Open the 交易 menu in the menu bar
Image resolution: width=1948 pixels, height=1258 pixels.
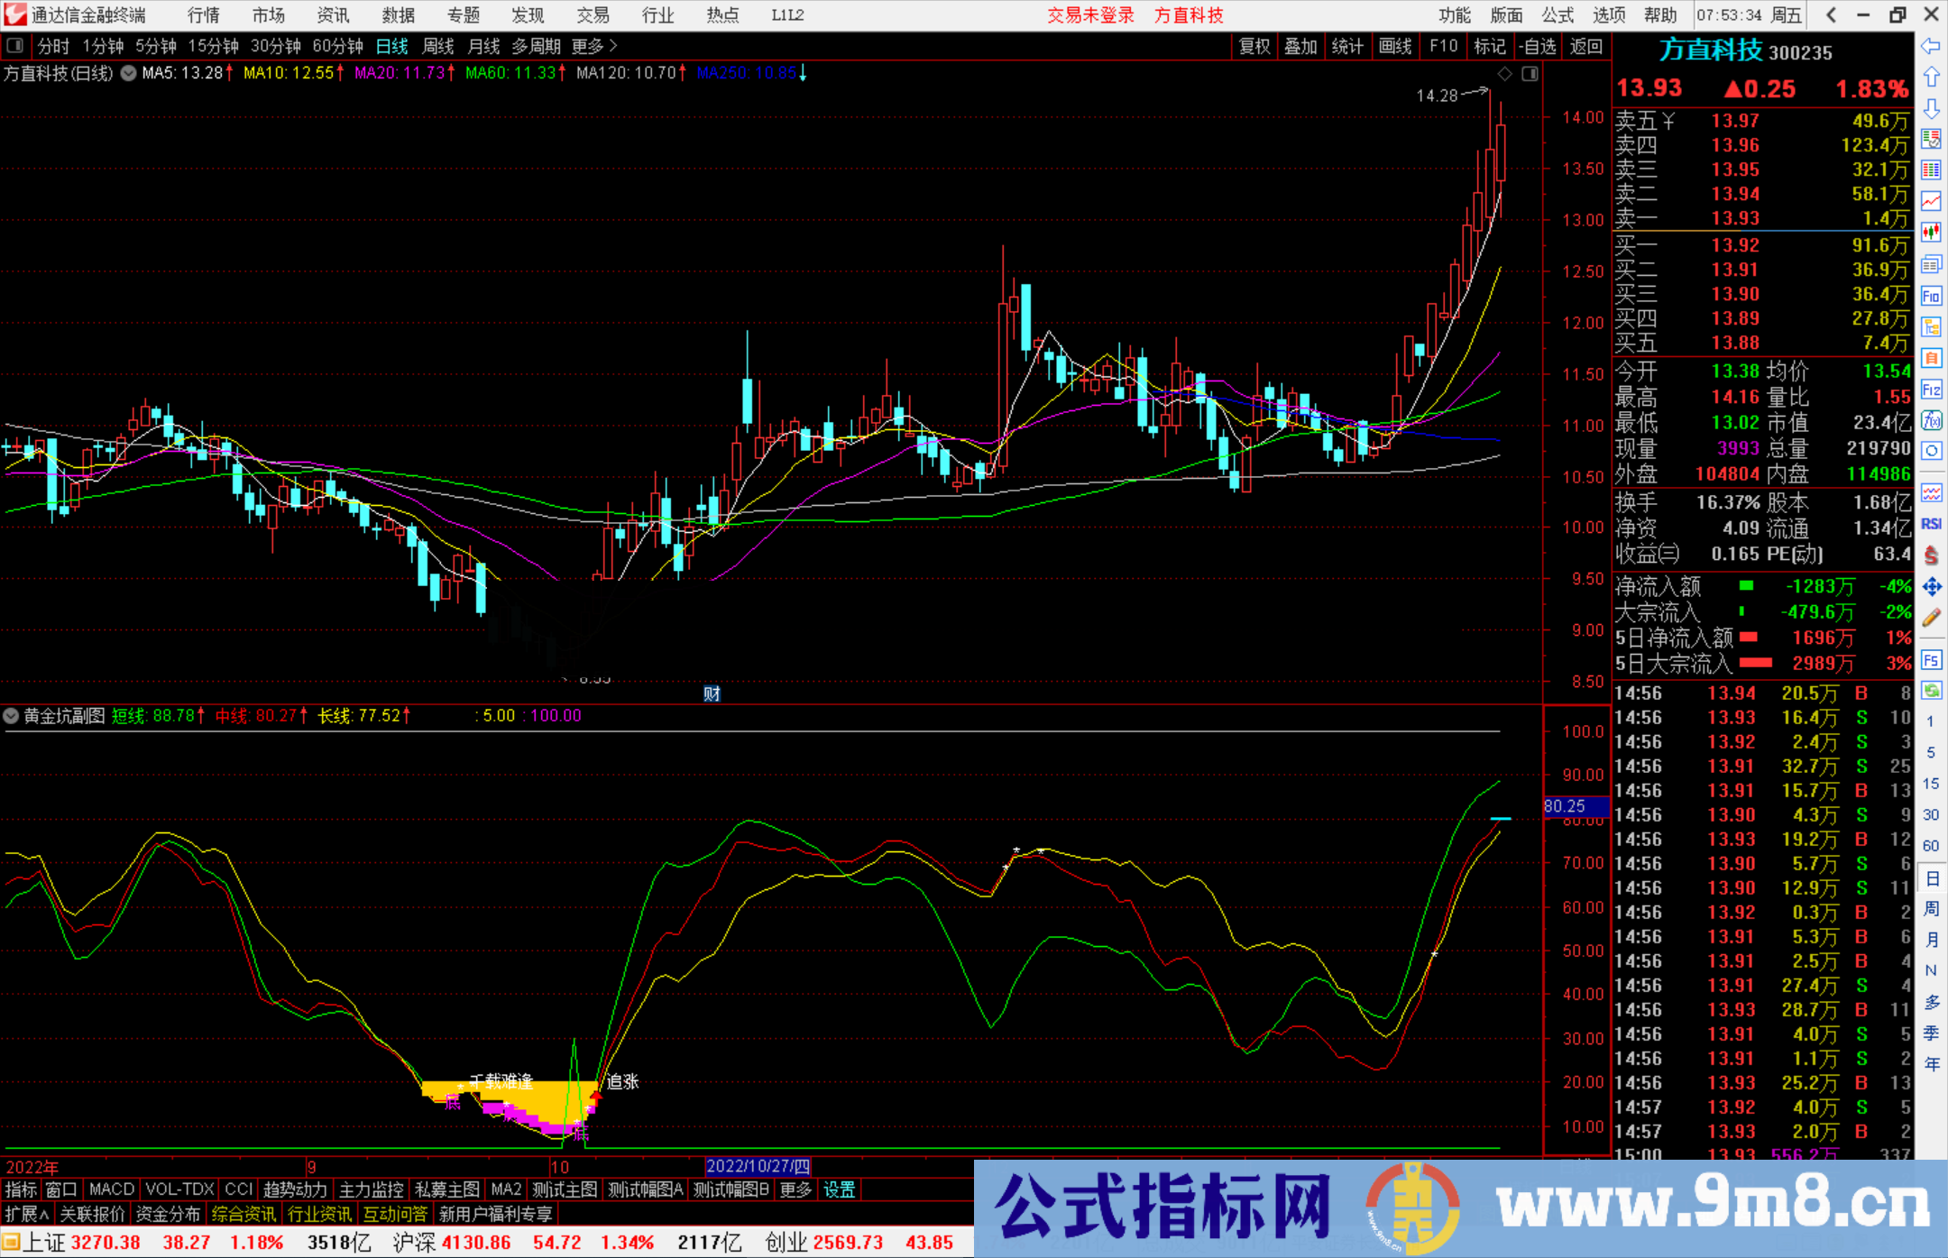pyautogui.click(x=593, y=14)
